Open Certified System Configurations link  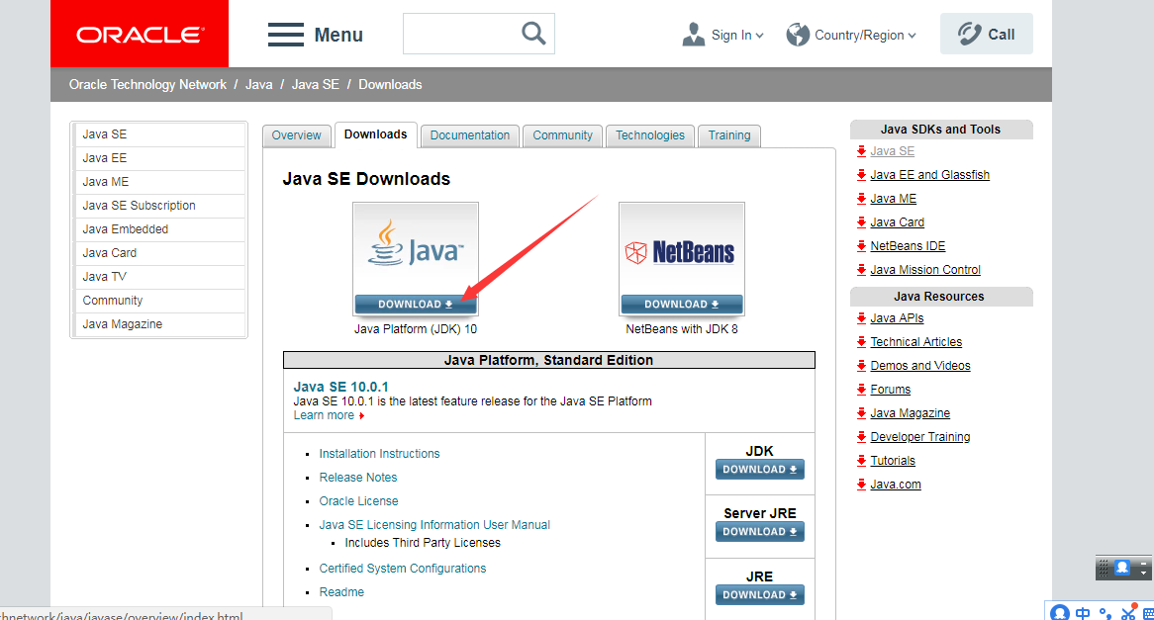403,569
